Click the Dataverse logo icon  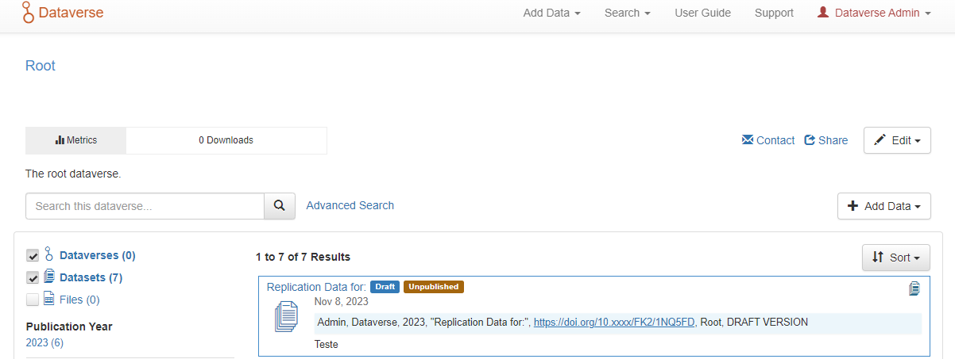click(x=29, y=13)
